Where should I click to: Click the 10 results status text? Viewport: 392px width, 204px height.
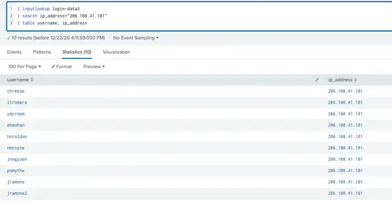56,38
